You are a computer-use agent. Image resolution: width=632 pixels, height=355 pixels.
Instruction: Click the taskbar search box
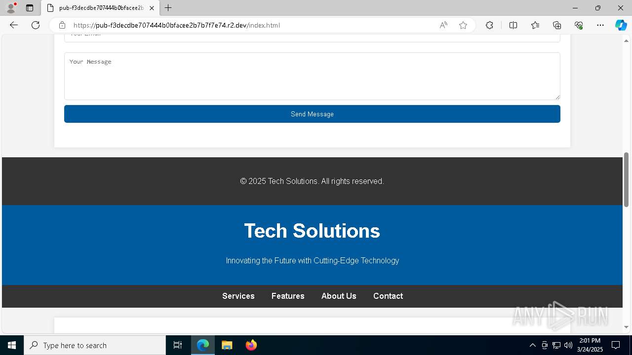pos(95,345)
